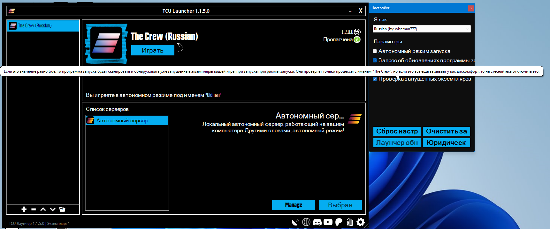Toggle Проверка запущенных экземпляров checkbox
The width and height of the screenshot is (550, 229).
click(375, 79)
